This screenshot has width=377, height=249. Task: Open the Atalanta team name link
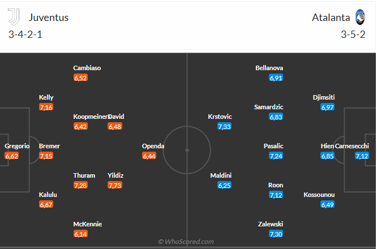pos(329,18)
